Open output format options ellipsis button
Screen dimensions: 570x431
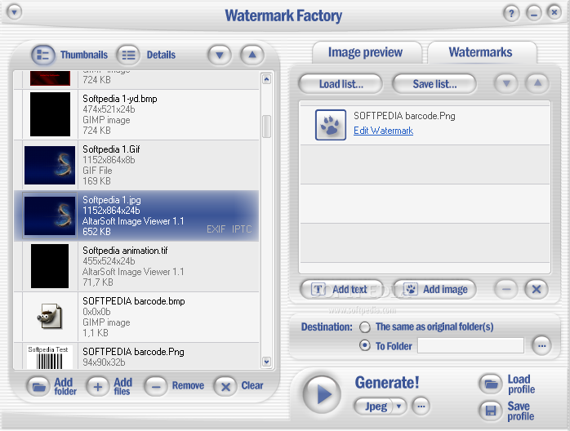point(421,406)
